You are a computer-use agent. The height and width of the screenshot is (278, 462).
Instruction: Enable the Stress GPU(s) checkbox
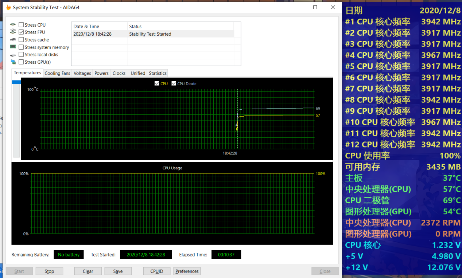point(21,62)
